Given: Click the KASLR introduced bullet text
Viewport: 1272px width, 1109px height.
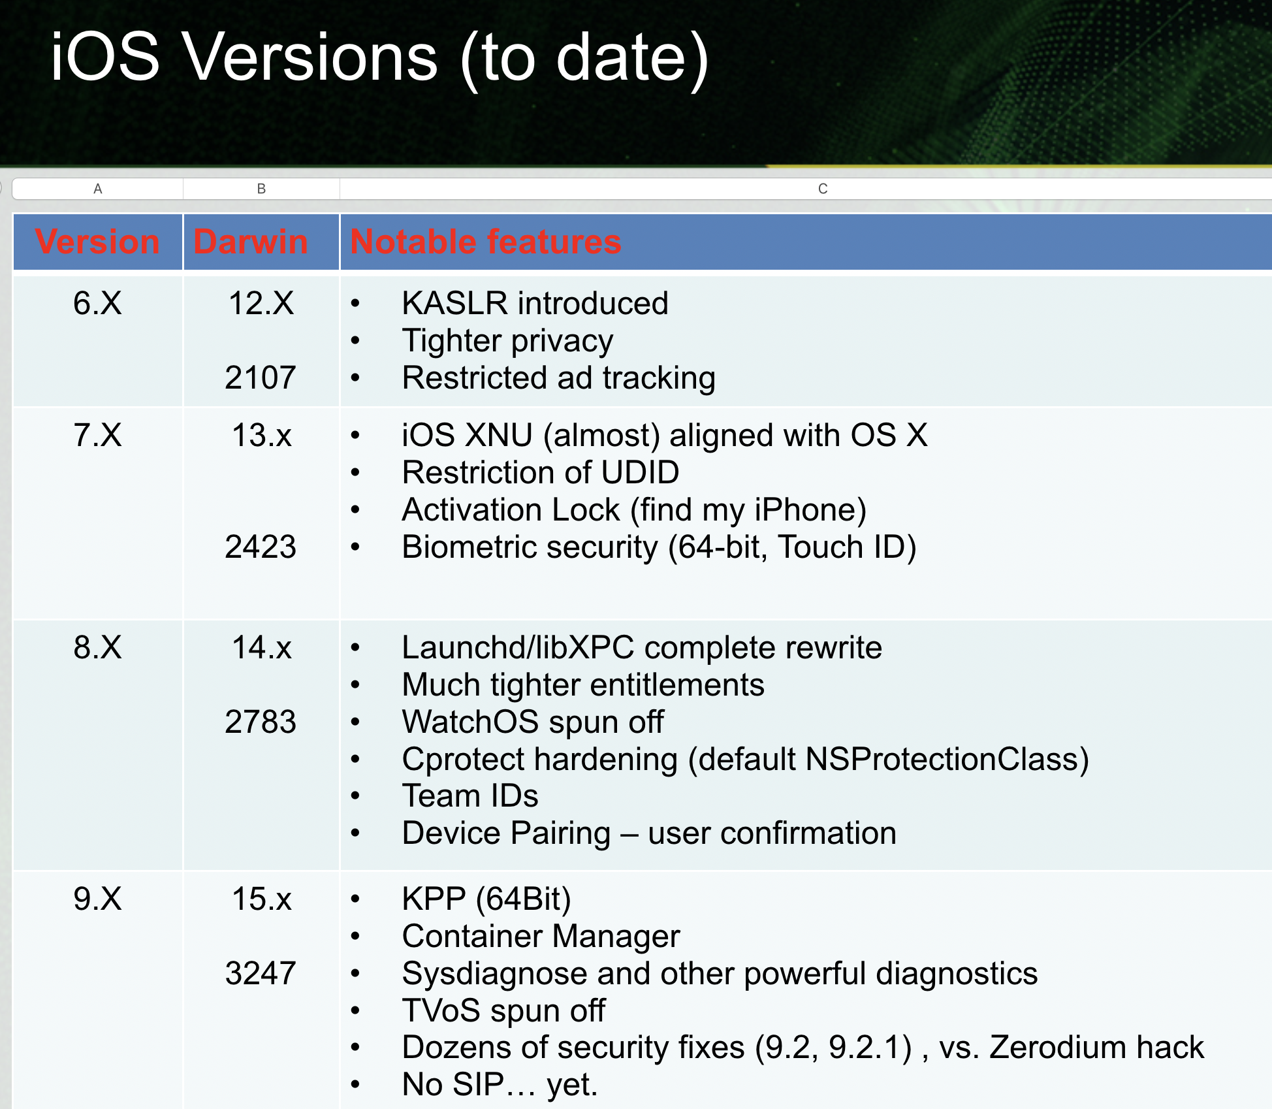Looking at the screenshot, I should [535, 303].
